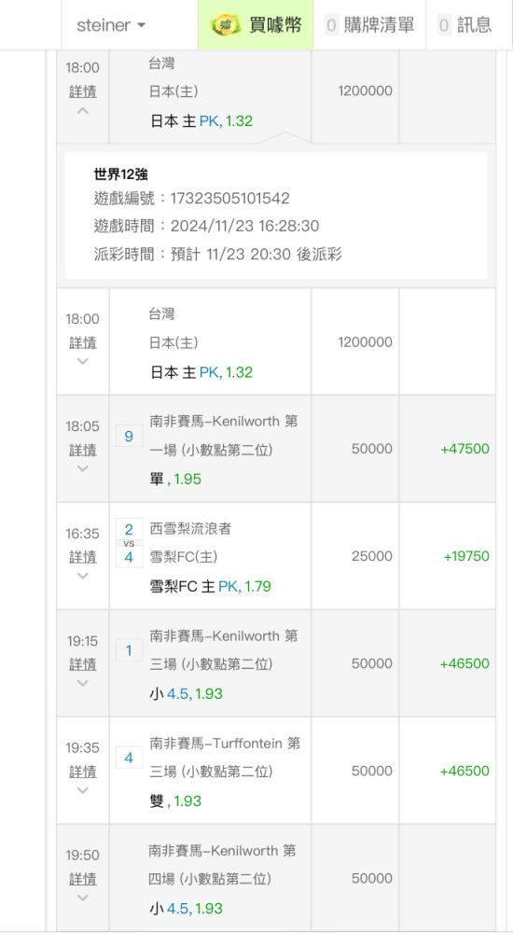Open 詳情 link for 18:05 Kenilworth race
The height and width of the screenshot is (933, 513).
click(x=83, y=451)
